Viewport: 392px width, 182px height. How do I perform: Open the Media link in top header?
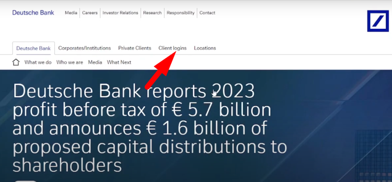[x=71, y=13]
